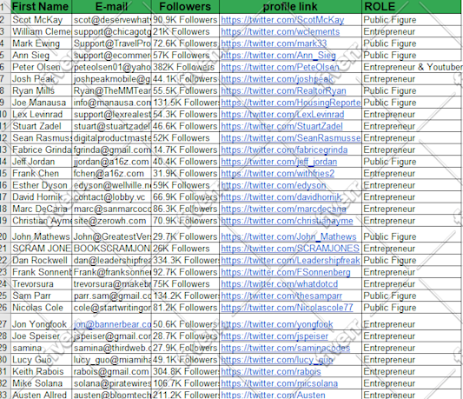Open the mark33 twitter profile link
Image resolution: width=463 pixels, height=399 pixels.
[274, 43]
